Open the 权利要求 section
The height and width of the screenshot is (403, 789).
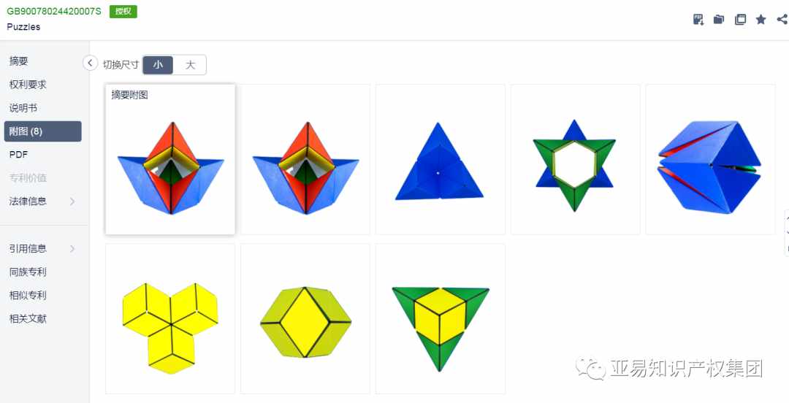(28, 85)
